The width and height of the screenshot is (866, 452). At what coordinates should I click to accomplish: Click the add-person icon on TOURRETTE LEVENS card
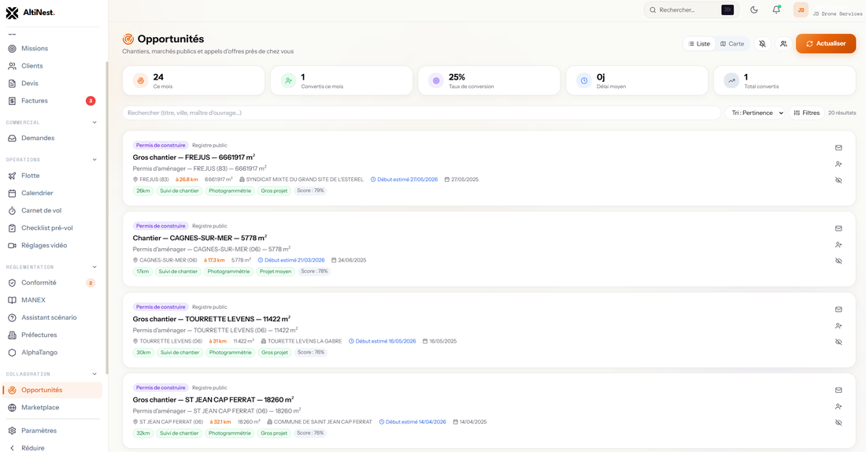pos(838,326)
